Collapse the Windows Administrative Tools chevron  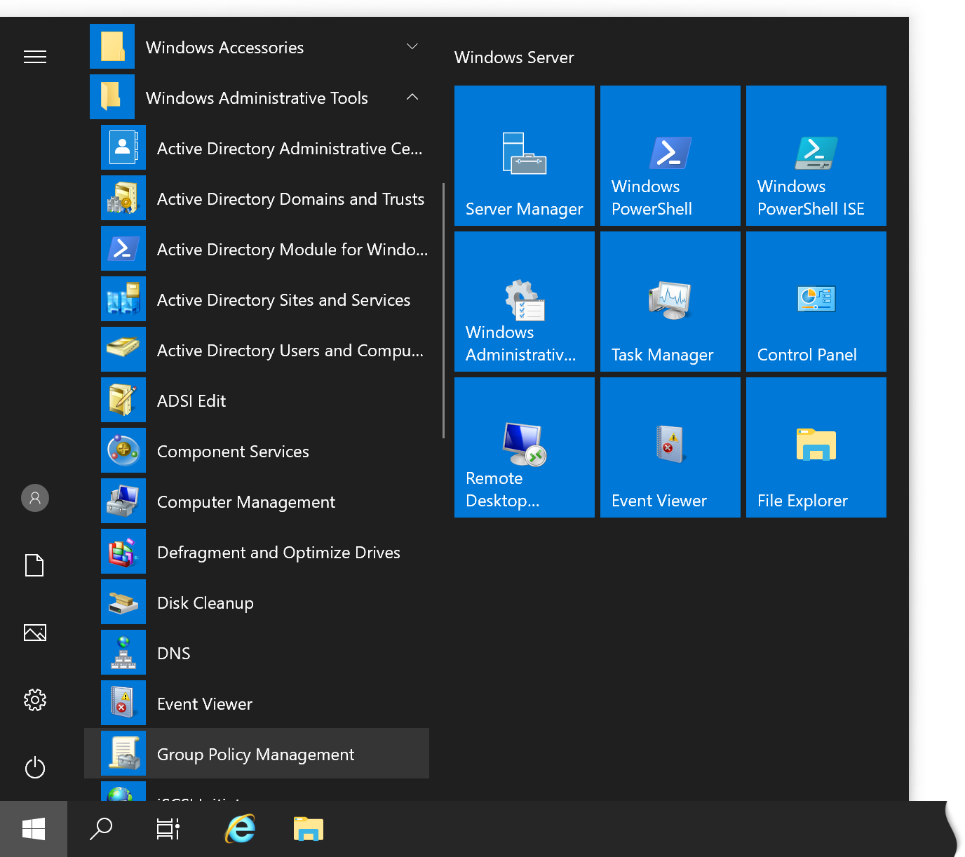tap(412, 97)
